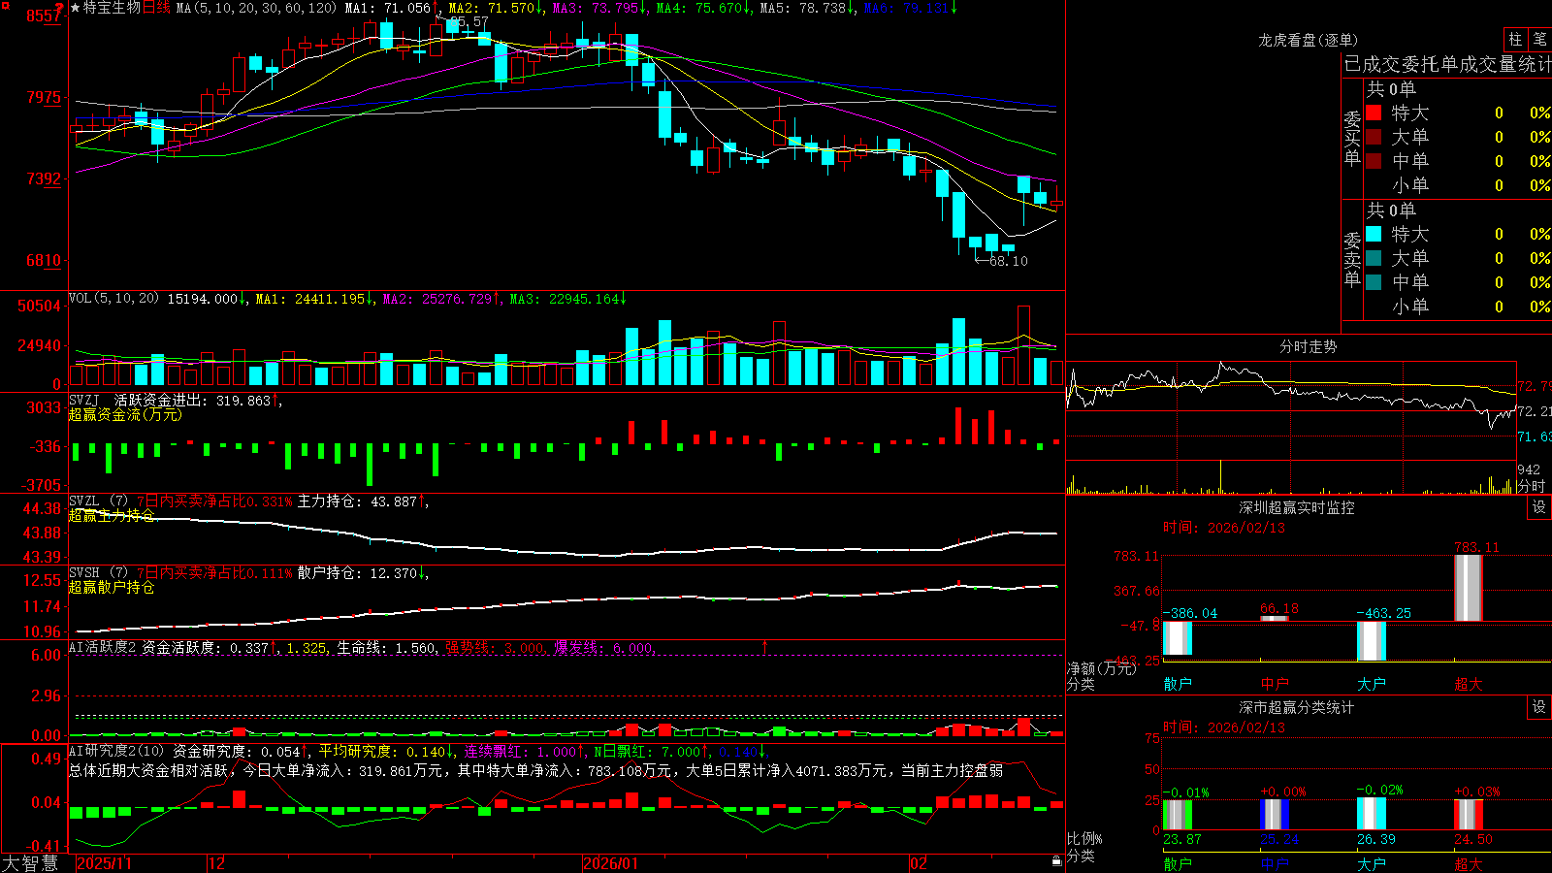This screenshot has width=1552, height=873.
Task: Click the AI研究度2(10) indicator label
Action: (116, 751)
